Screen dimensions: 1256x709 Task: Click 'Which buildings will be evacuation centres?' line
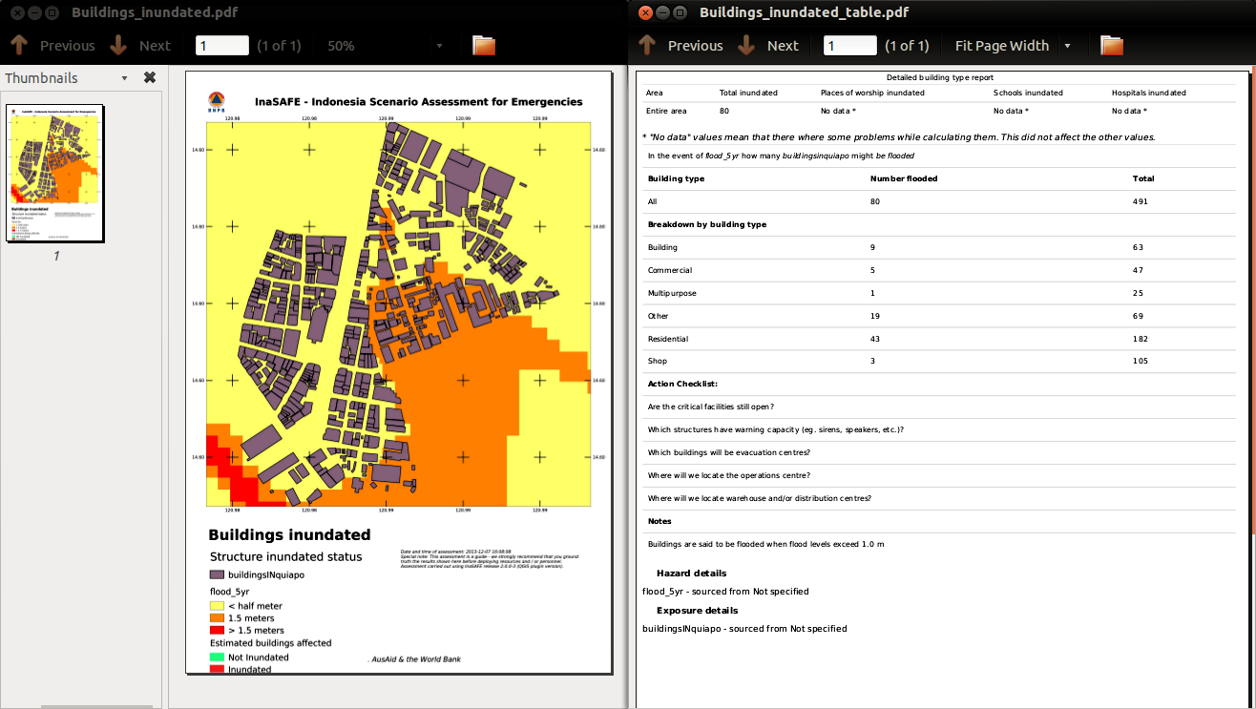pos(729,452)
